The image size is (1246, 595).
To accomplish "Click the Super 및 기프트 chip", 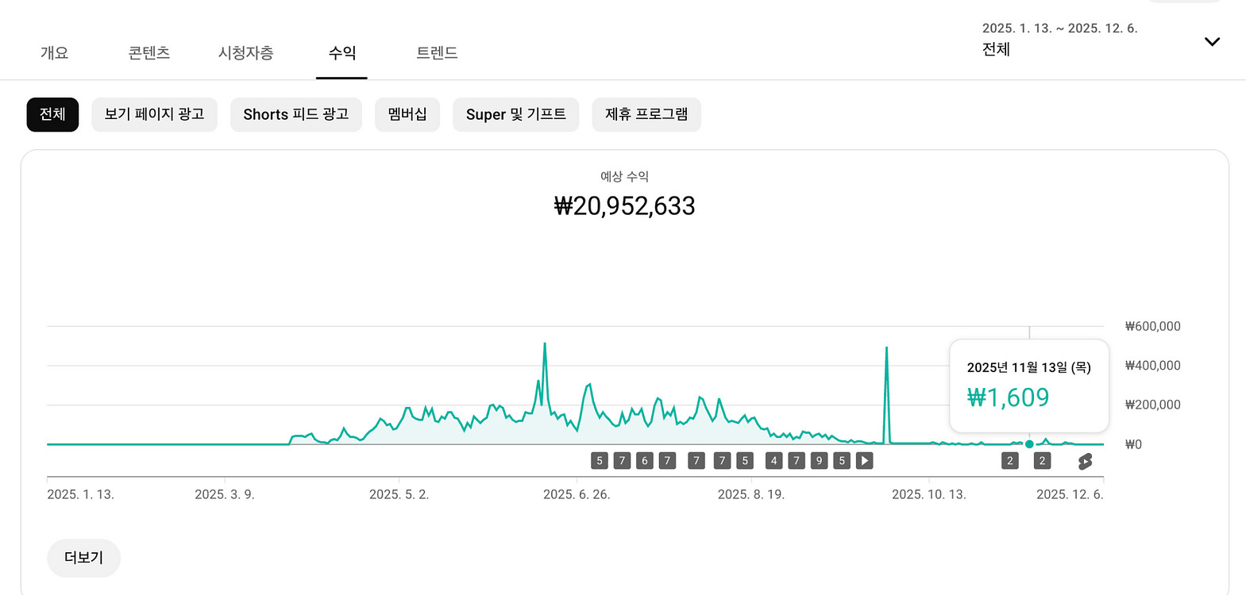I will pyautogui.click(x=515, y=114).
